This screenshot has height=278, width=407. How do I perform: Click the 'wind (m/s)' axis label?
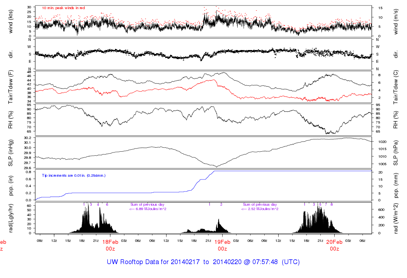(x=396, y=21)
